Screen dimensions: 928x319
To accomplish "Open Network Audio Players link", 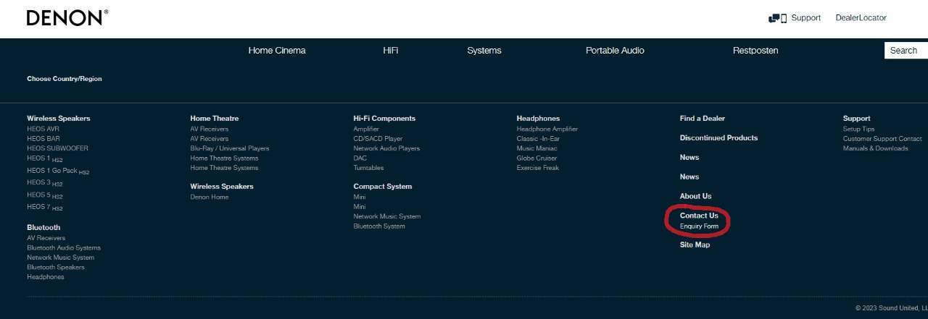I will [386, 148].
